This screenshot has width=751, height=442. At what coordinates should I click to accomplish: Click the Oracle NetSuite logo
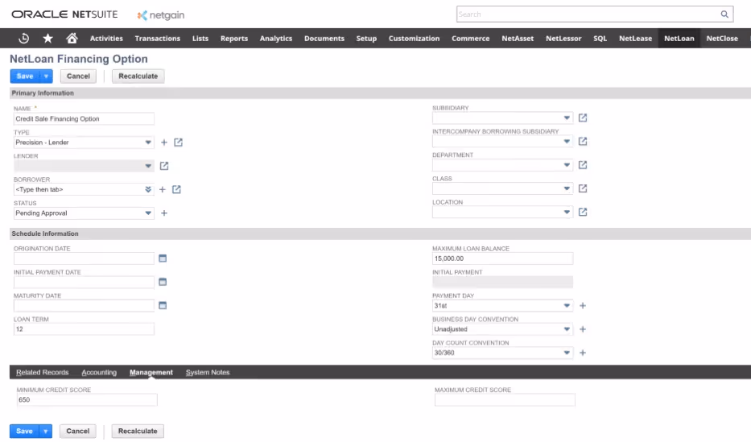[64, 14]
